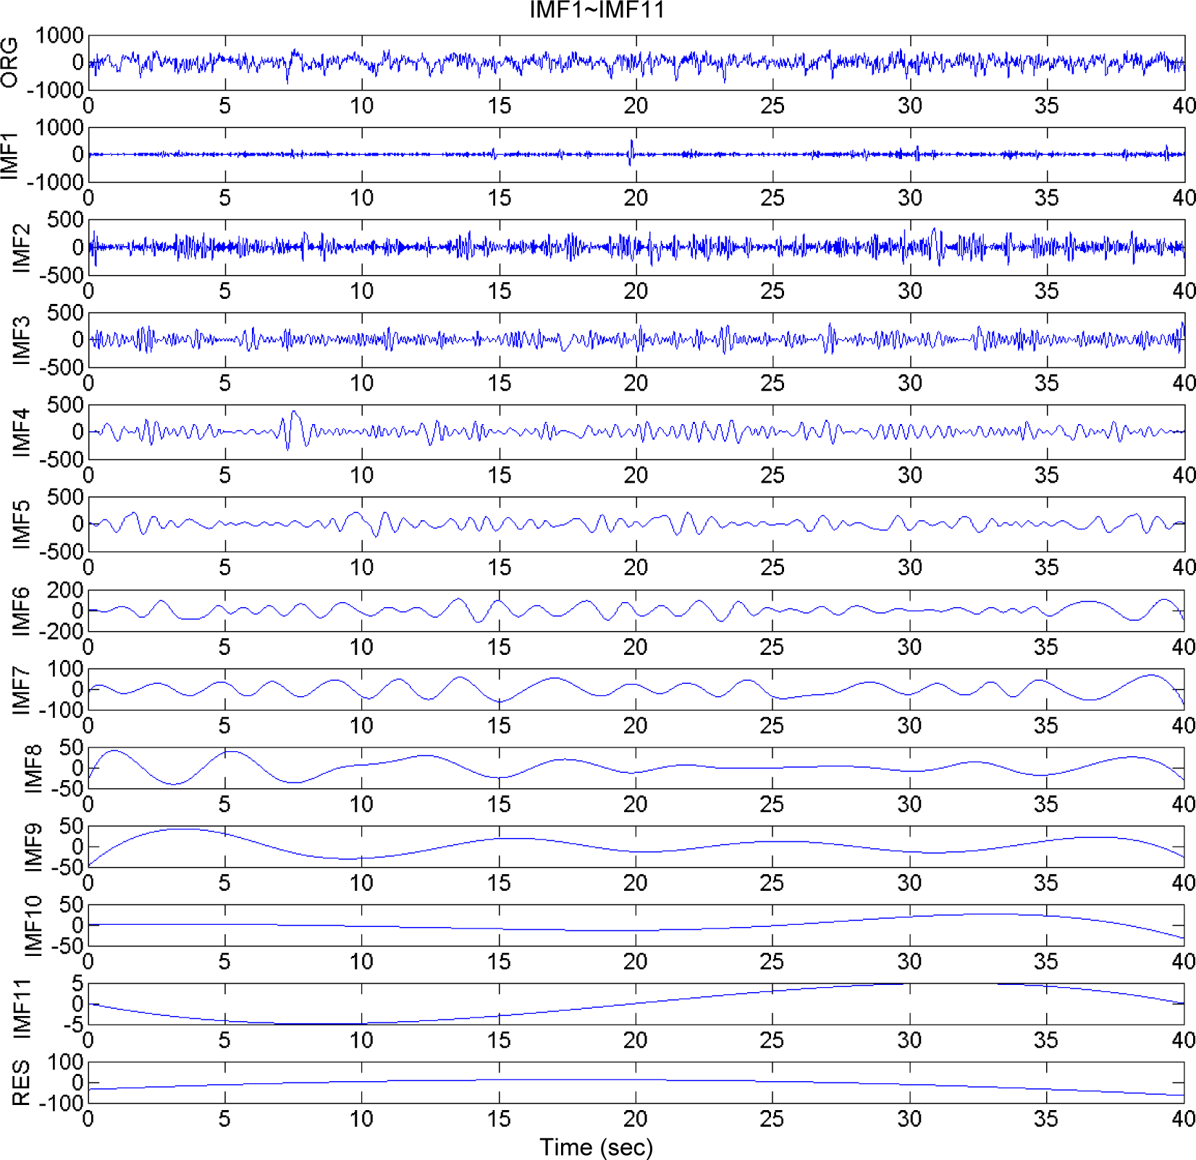
Task: Click the figure title IMF1~IMF11
Action: (x=597, y=10)
